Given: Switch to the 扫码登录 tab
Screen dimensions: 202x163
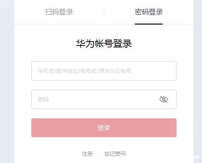Looking at the screenshot, I should click(x=59, y=12).
